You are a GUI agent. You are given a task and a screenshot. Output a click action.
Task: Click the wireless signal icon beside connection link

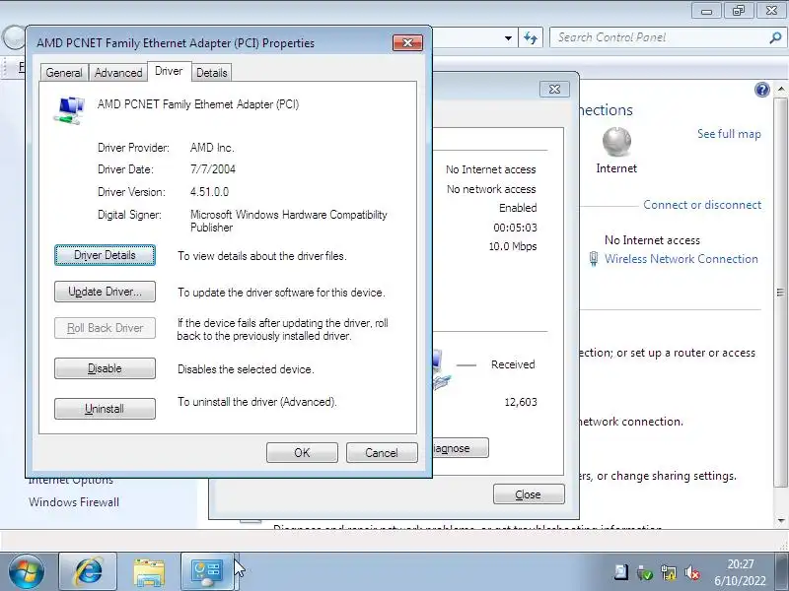pos(594,259)
